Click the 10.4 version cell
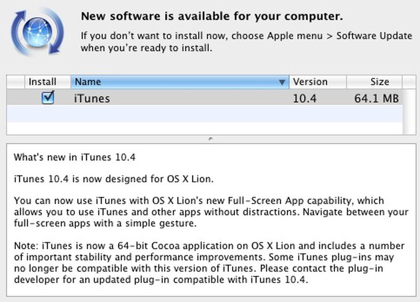This screenshot has height=302, width=420. [304, 98]
